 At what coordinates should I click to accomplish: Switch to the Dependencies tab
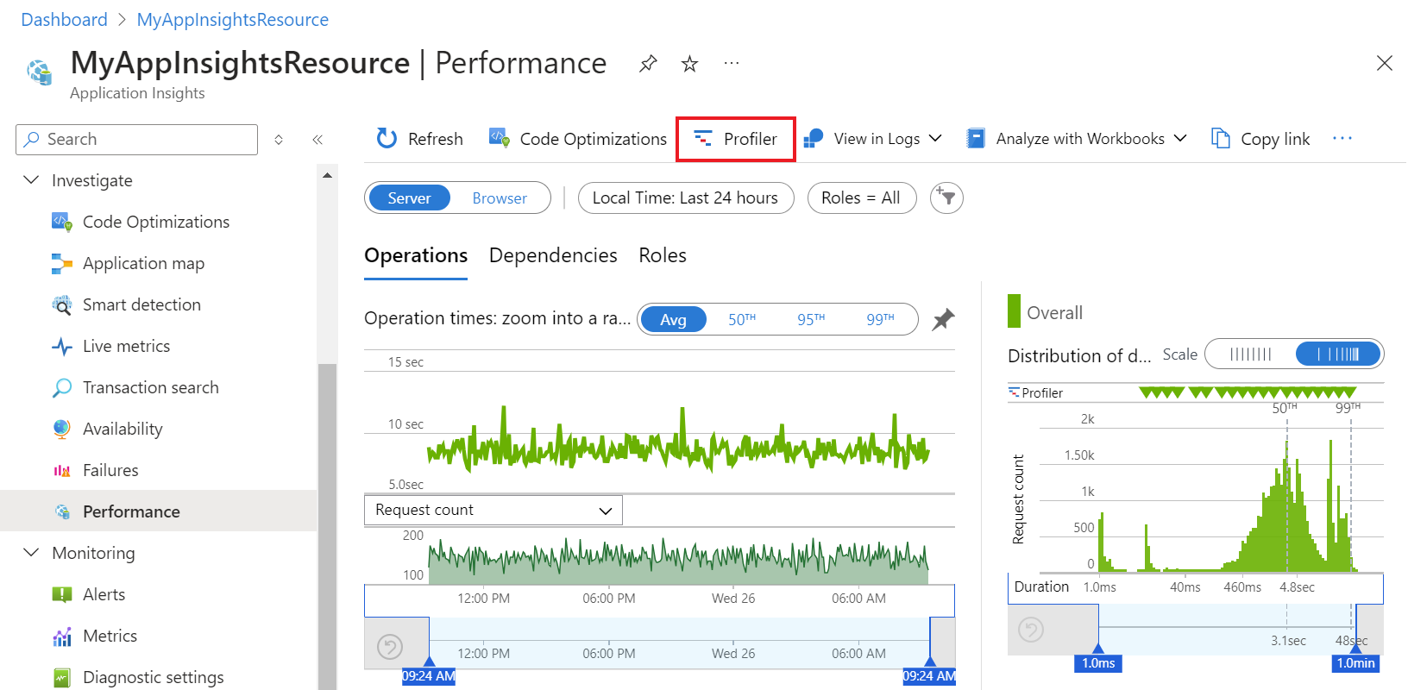click(x=553, y=255)
